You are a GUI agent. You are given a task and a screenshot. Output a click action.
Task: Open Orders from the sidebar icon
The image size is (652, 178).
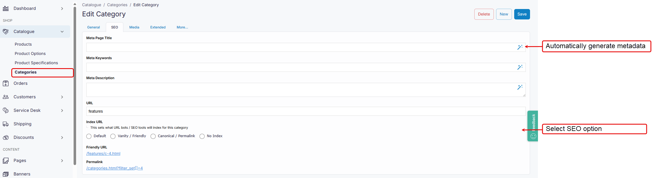coord(6,83)
